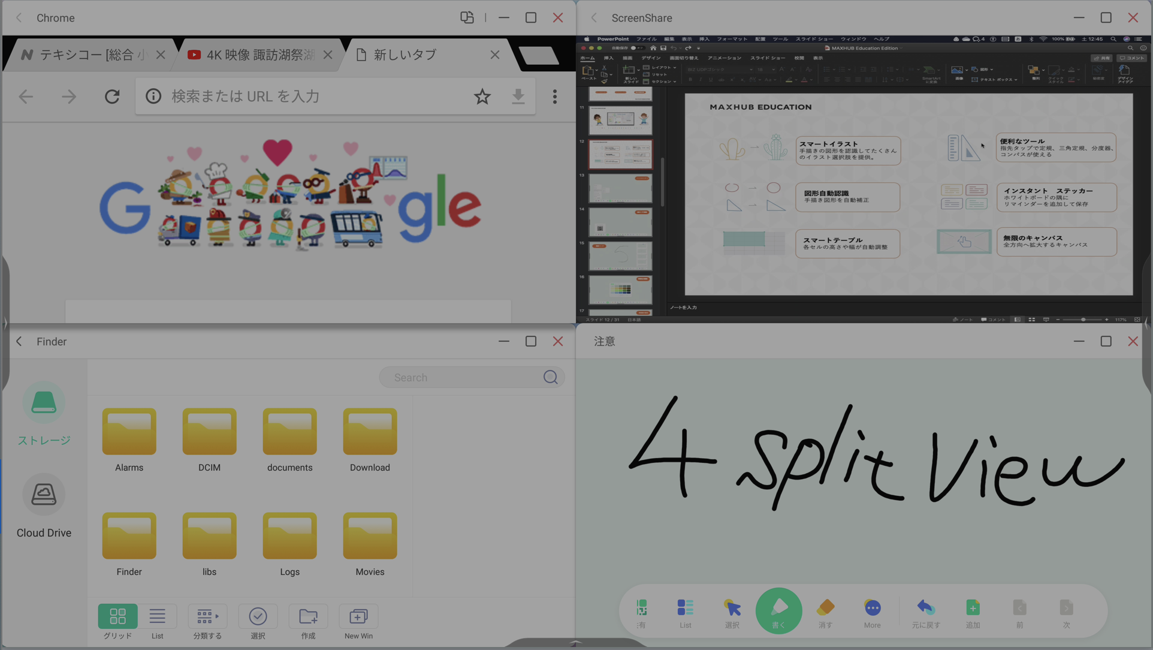Viewport: 1153px width, 650px height.
Task: Bookmark page with star icon
Action: click(x=482, y=97)
